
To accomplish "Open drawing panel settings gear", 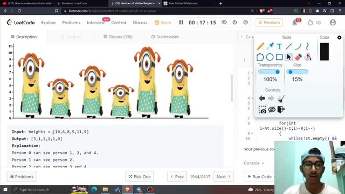I will pos(339,37).
